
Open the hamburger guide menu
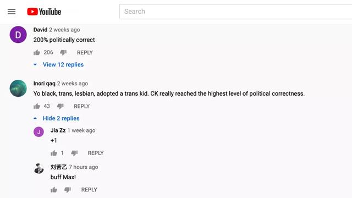12,12
